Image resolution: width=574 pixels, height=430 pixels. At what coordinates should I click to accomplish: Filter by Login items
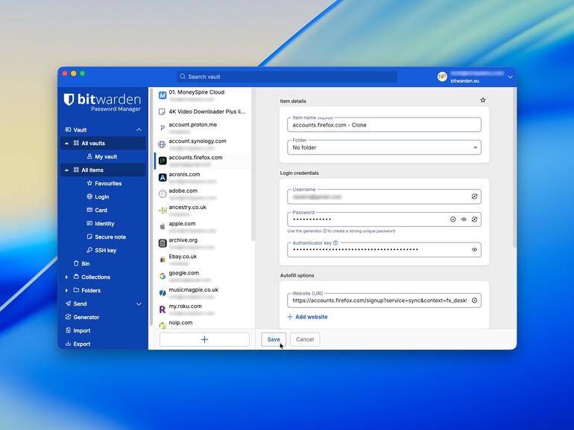pos(103,197)
